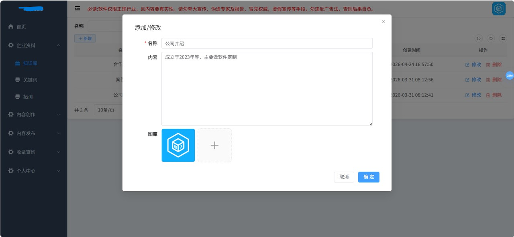Click the 知识库 briefcase icon

click(x=18, y=63)
